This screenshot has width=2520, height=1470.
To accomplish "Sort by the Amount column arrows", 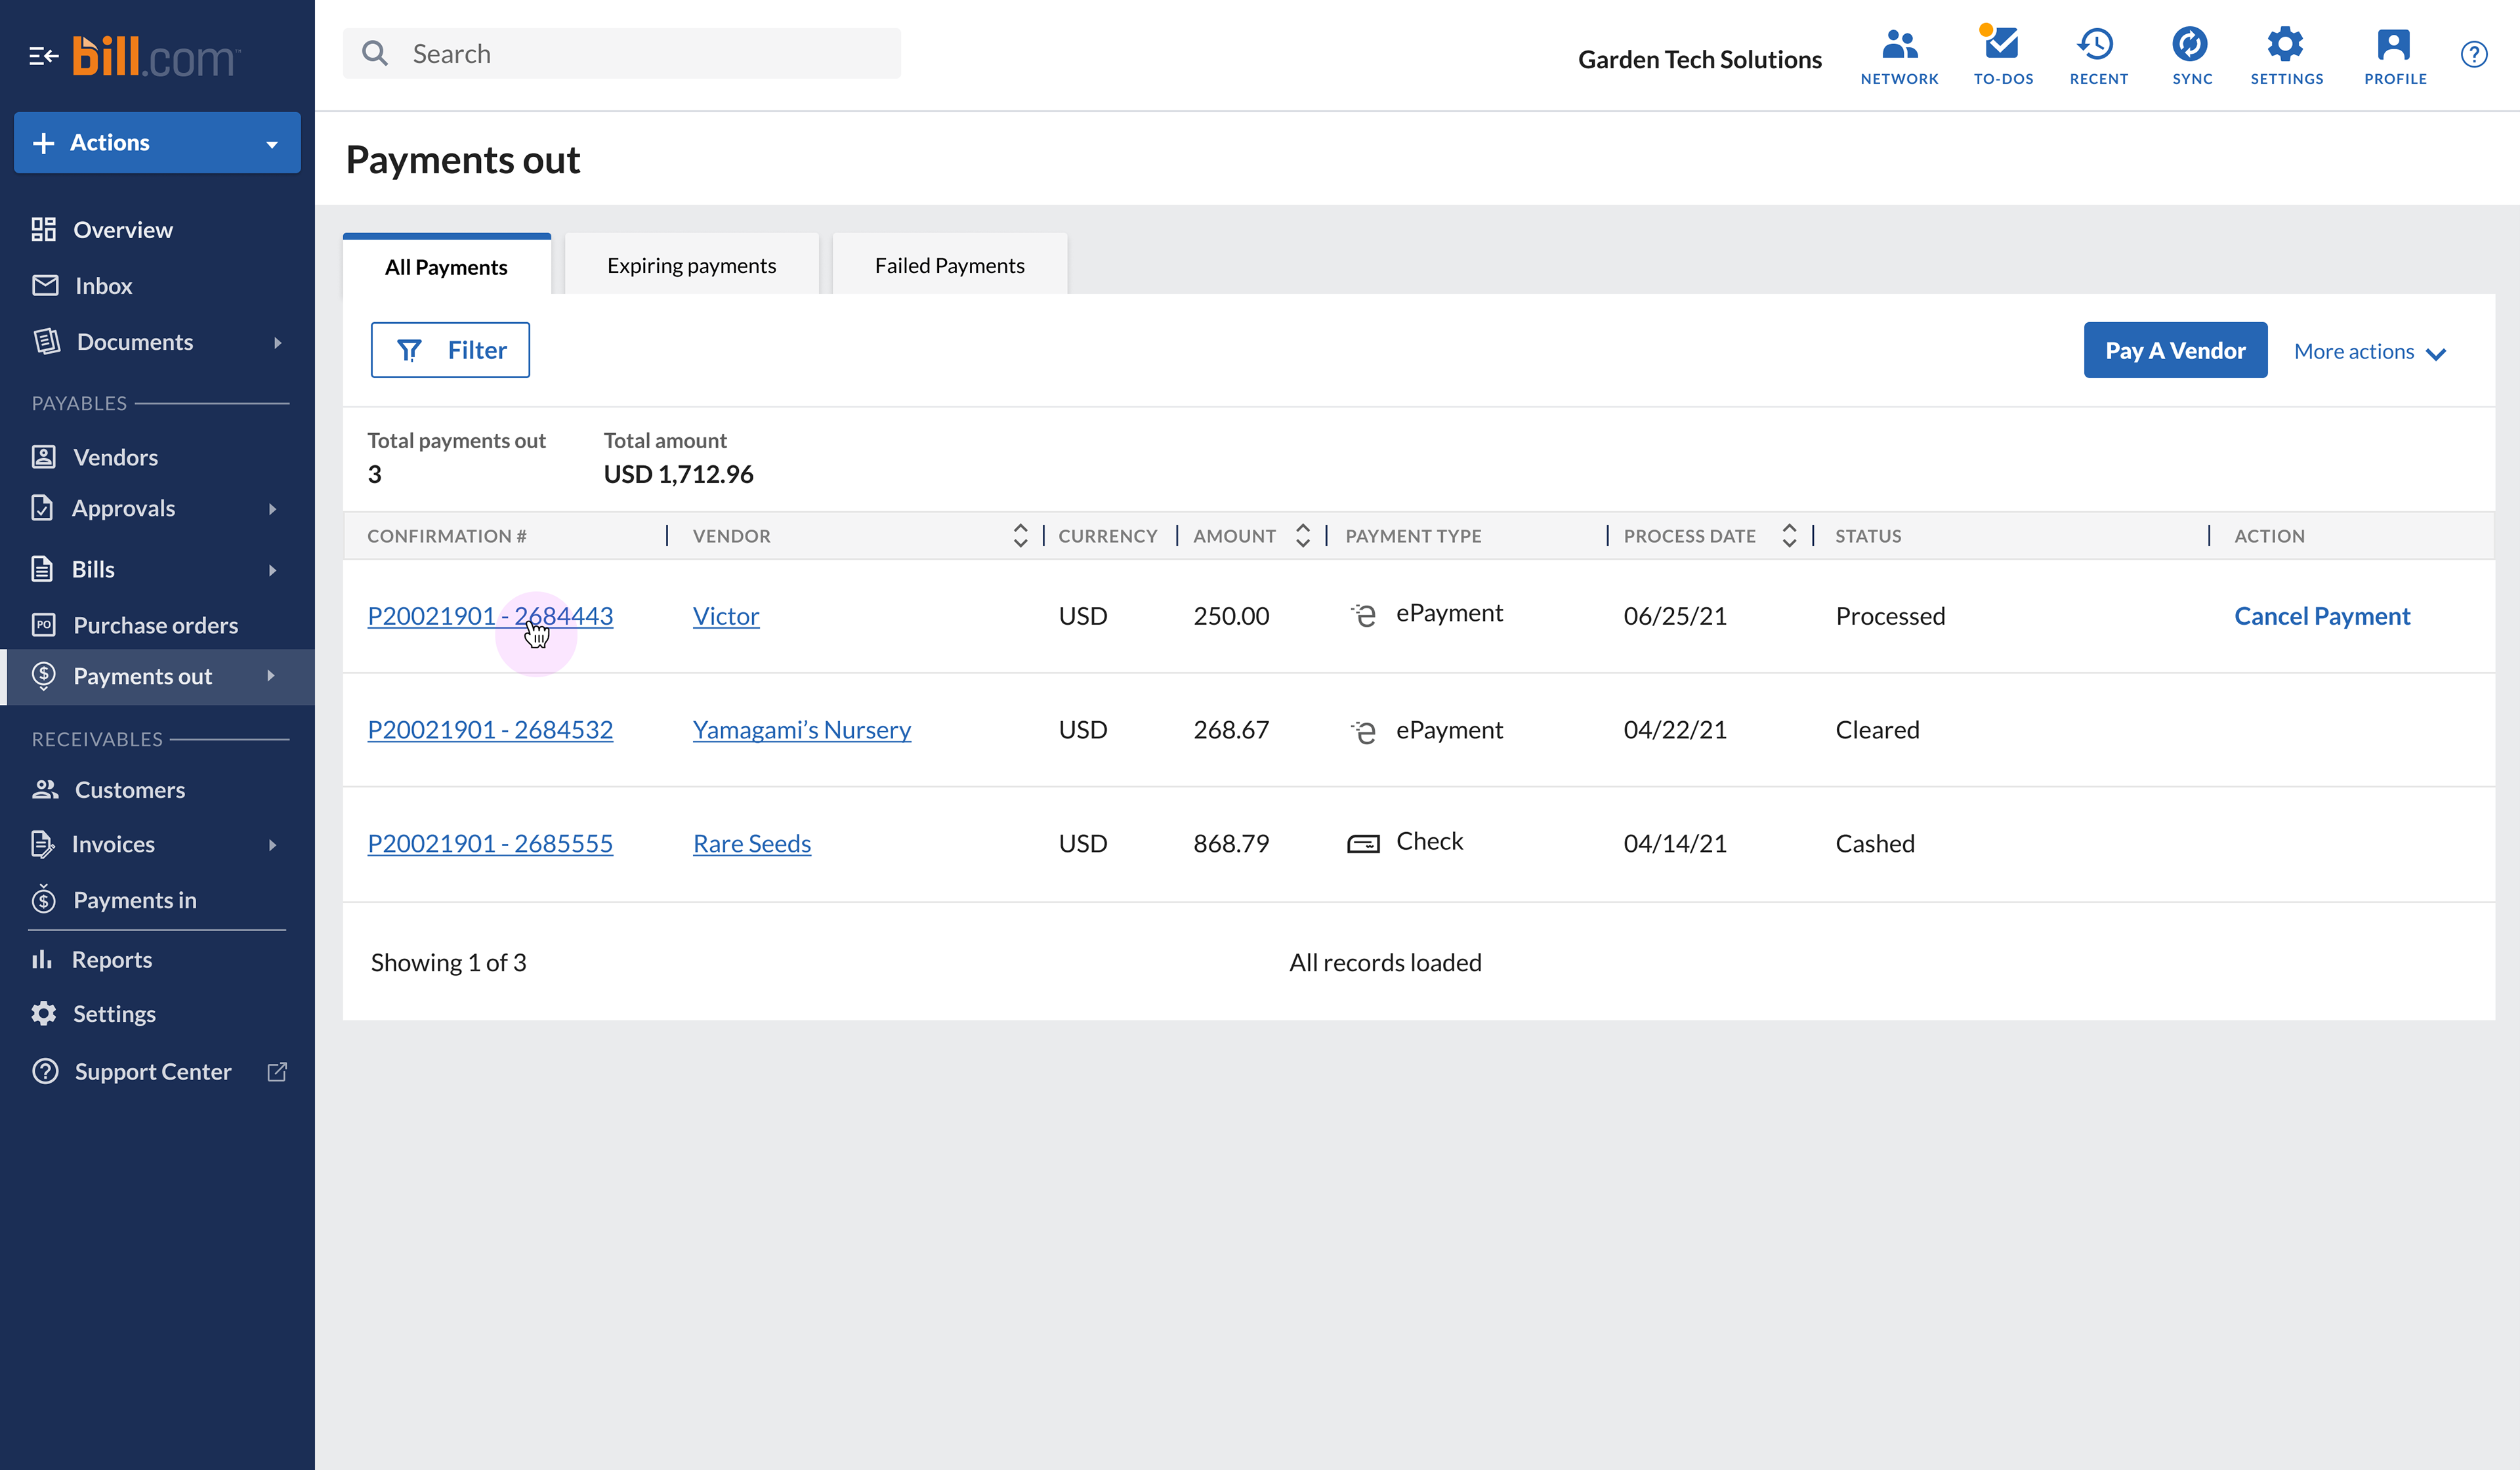I will [1302, 535].
